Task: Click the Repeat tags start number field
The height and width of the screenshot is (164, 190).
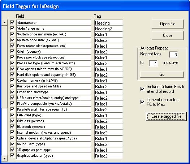Action: 173,55
